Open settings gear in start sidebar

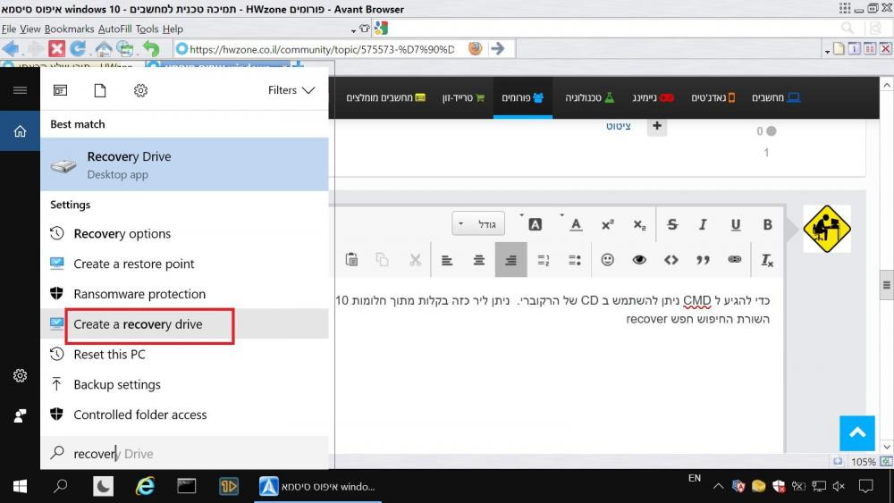coord(20,375)
